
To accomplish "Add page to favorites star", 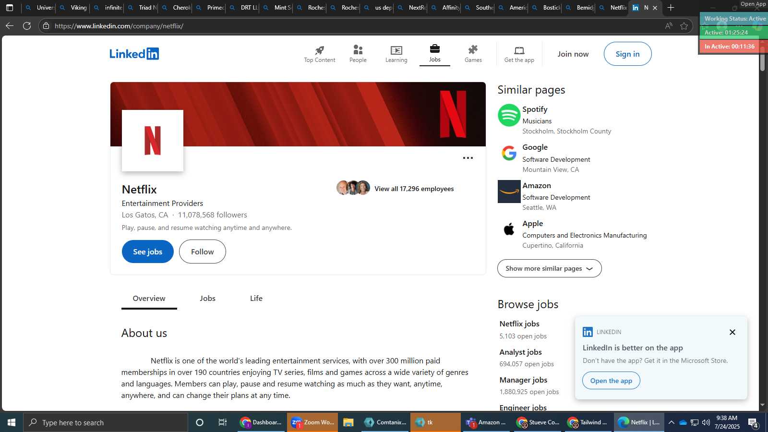I will [x=684, y=26].
